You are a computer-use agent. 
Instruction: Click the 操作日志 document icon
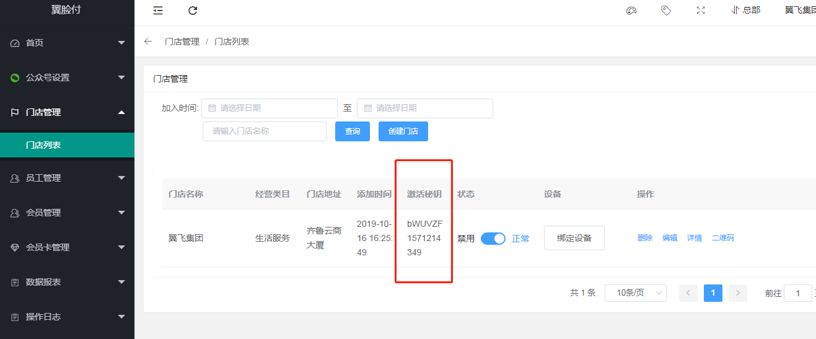15,317
